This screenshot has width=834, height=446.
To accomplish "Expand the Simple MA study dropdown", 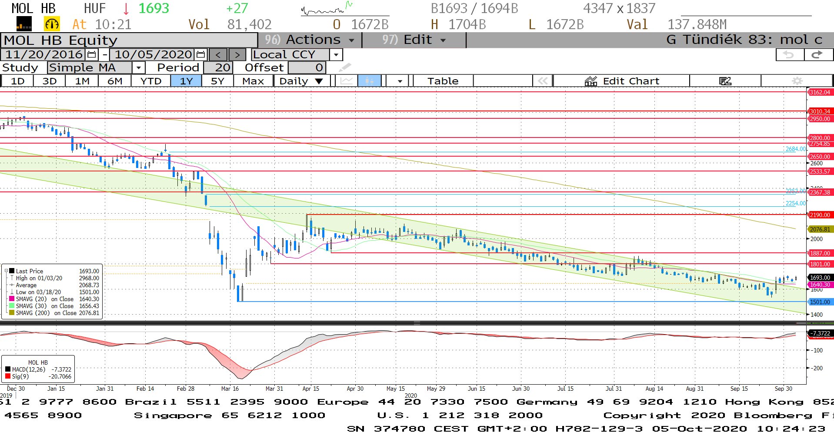I will coord(138,68).
